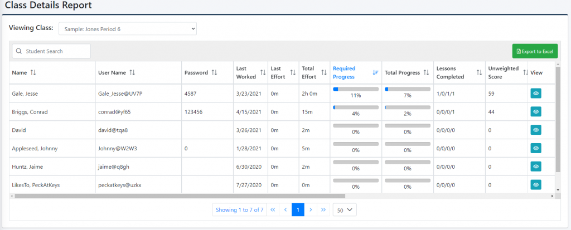Sort by Last Effort column arrows

[x=293, y=72]
